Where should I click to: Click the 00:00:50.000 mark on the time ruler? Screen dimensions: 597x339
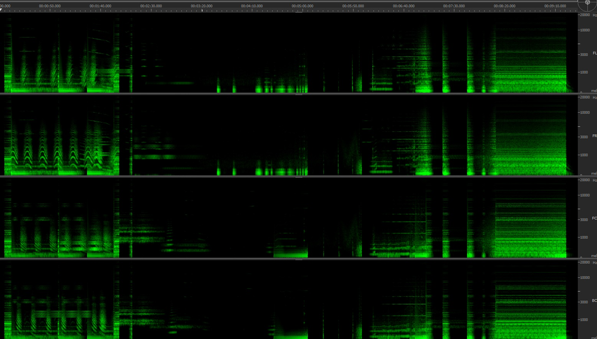tap(50, 6)
